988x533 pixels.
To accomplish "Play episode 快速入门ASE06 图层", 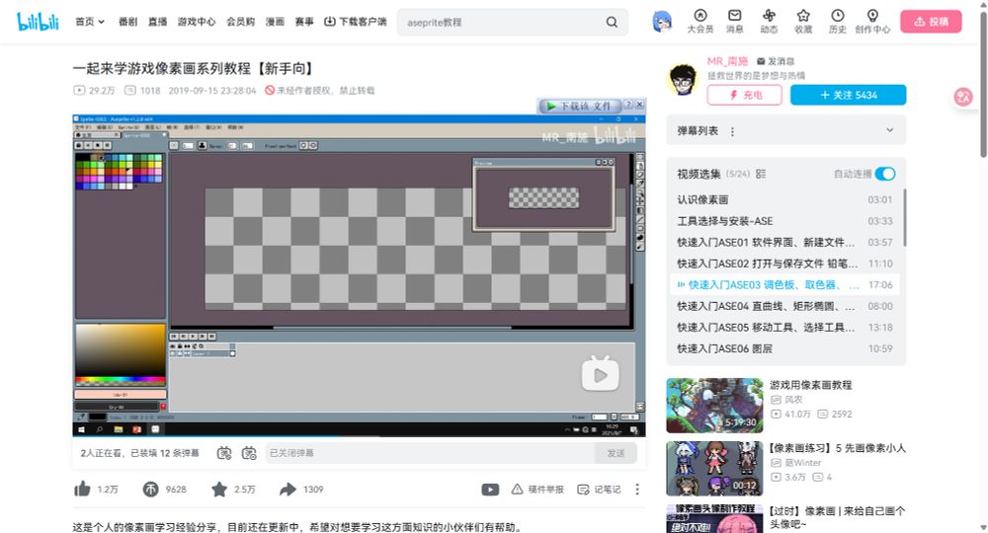I will coord(785,348).
